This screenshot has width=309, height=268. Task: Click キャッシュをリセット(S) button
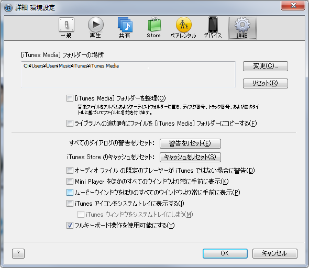[x=190, y=157]
